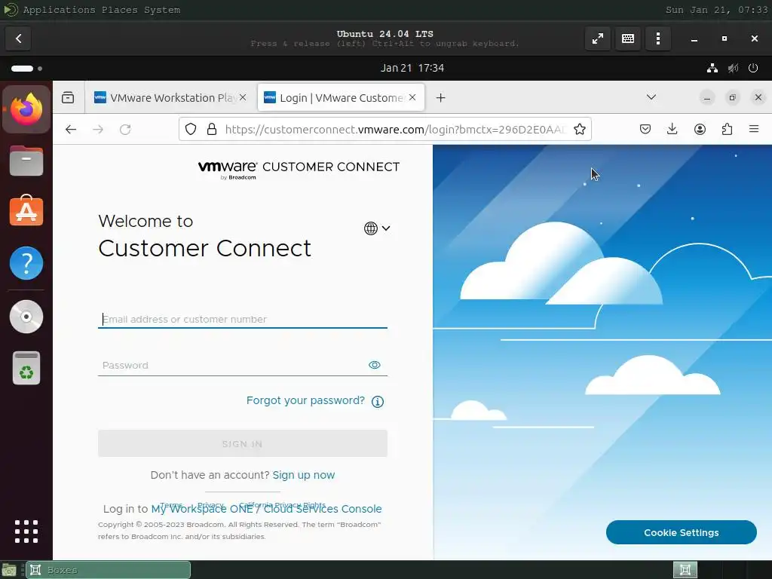The height and width of the screenshot is (579, 772).
Task: Click the muted volume icon in guest bar
Action: pyautogui.click(x=733, y=68)
